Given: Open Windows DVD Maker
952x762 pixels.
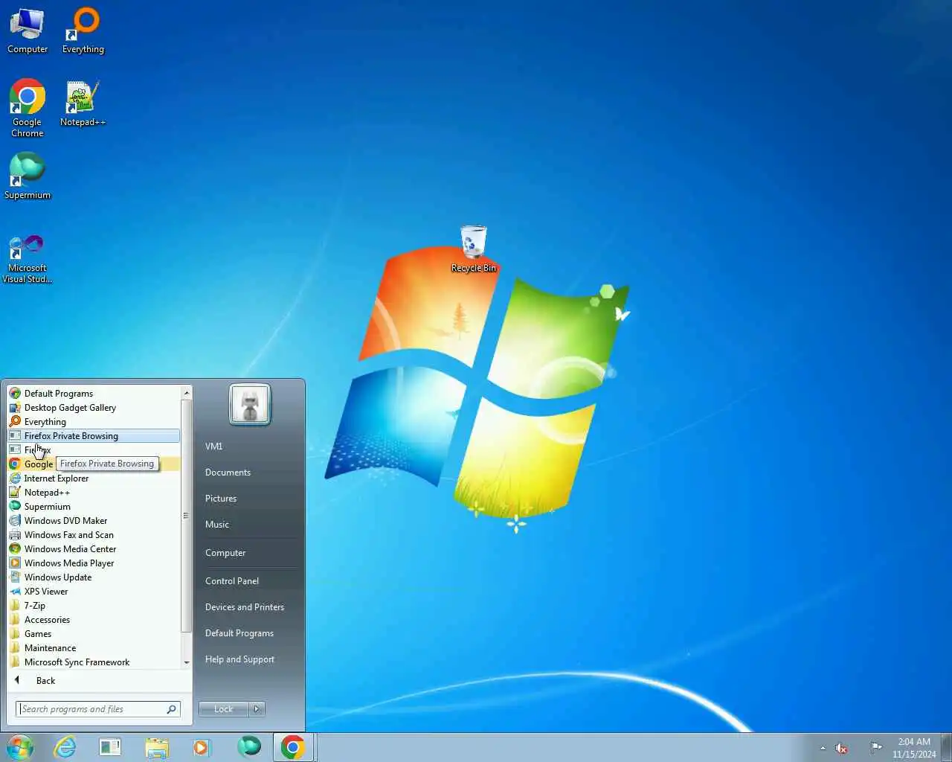Looking at the screenshot, I should click(94, 521).
